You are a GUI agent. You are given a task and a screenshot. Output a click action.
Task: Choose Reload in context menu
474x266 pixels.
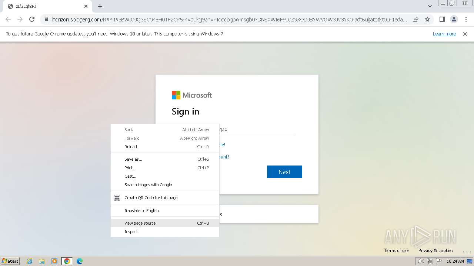click(x=165, y=147)
